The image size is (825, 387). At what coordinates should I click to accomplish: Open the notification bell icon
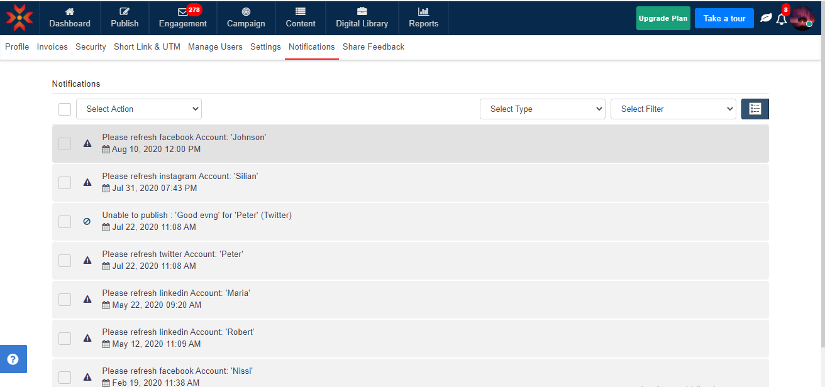781,19
